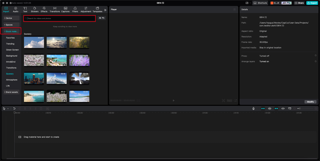Viewport: 320px width, 161px height.
Task: Open the orange account avatar
Action: (272, 3)
